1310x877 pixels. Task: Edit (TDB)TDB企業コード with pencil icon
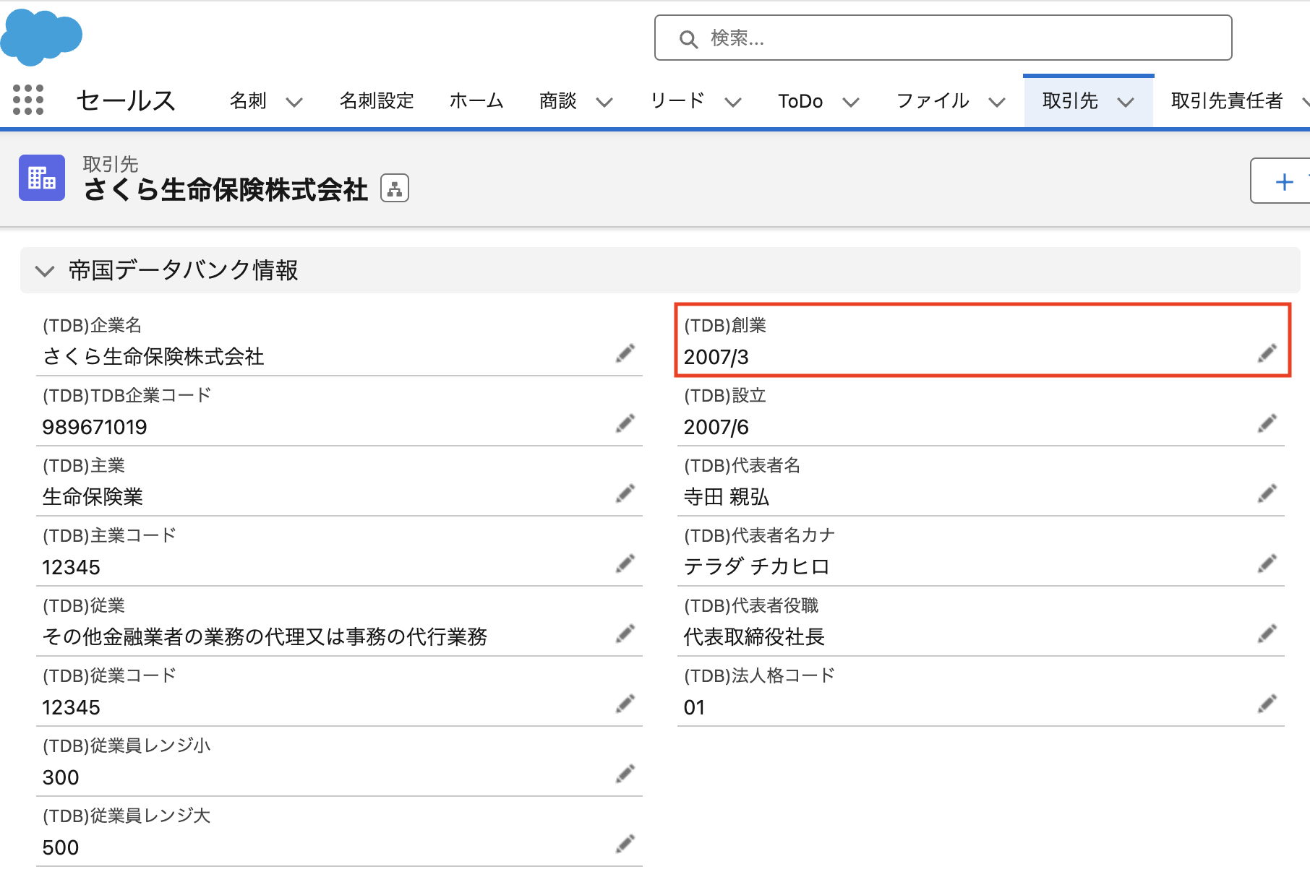point(625,423)
